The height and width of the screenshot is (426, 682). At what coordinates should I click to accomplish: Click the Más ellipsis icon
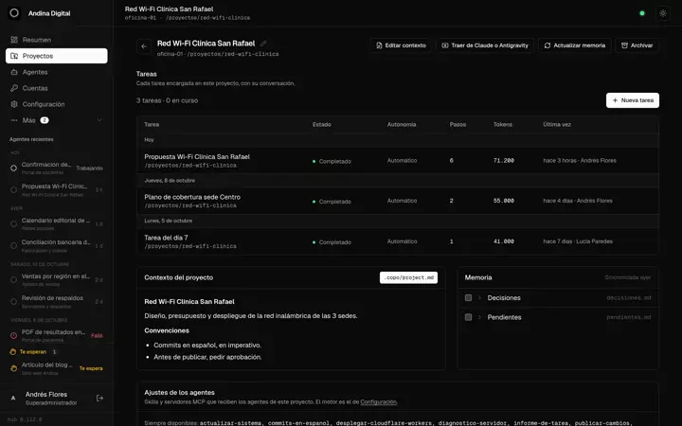pos(14,120)
